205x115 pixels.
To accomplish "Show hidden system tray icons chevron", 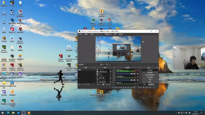I will click(x=176, y=113).
